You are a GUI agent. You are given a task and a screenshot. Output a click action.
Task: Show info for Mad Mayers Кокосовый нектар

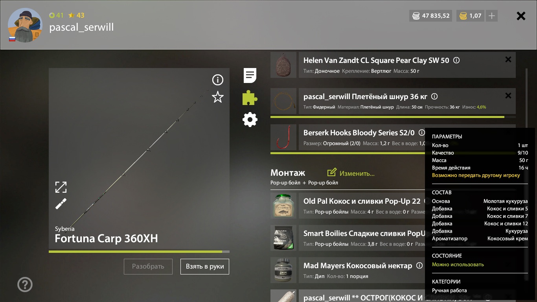click(x=419, y=265)
